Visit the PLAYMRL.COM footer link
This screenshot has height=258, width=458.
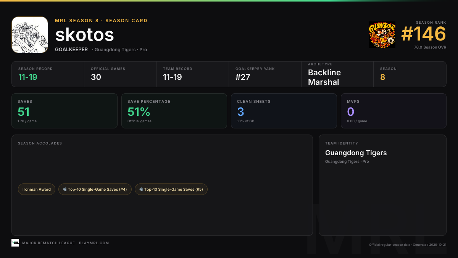click(x=94, y=243)
